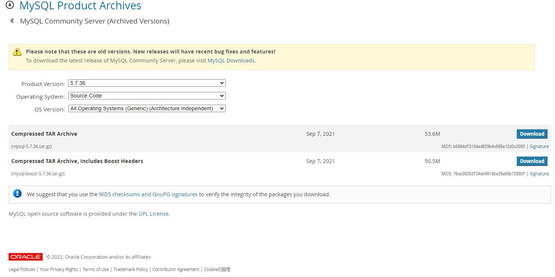This screenshot has width=555, height=277.
Task: Open Signature link for mysql-5.7.36.tar.gz
Action: (539, 147)
